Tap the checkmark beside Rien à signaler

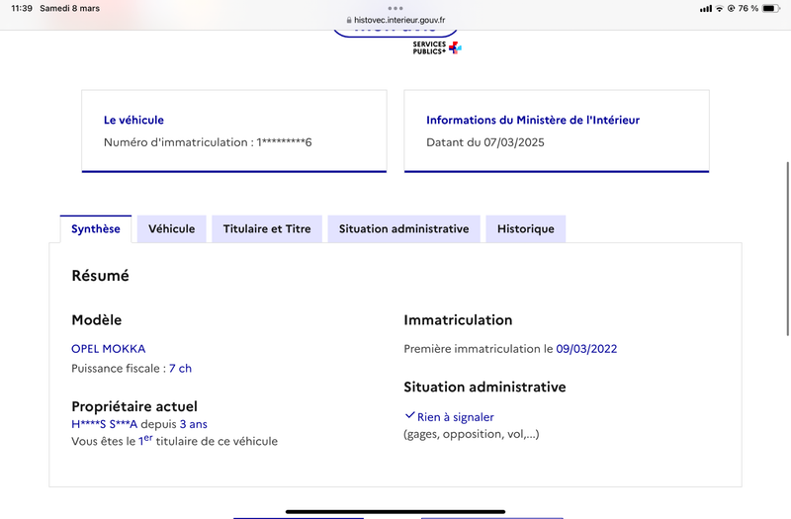(409, 415)
